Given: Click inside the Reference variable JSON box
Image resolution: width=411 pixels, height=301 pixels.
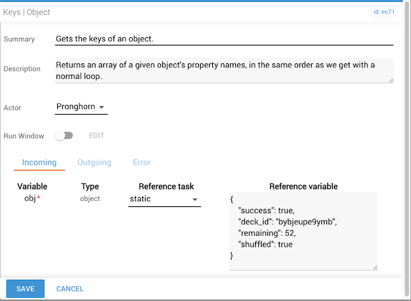Looking at the screenshot, I should pos(303,231).
